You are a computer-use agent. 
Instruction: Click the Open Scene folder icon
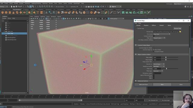pyautogui.click(x=14, y=7)
